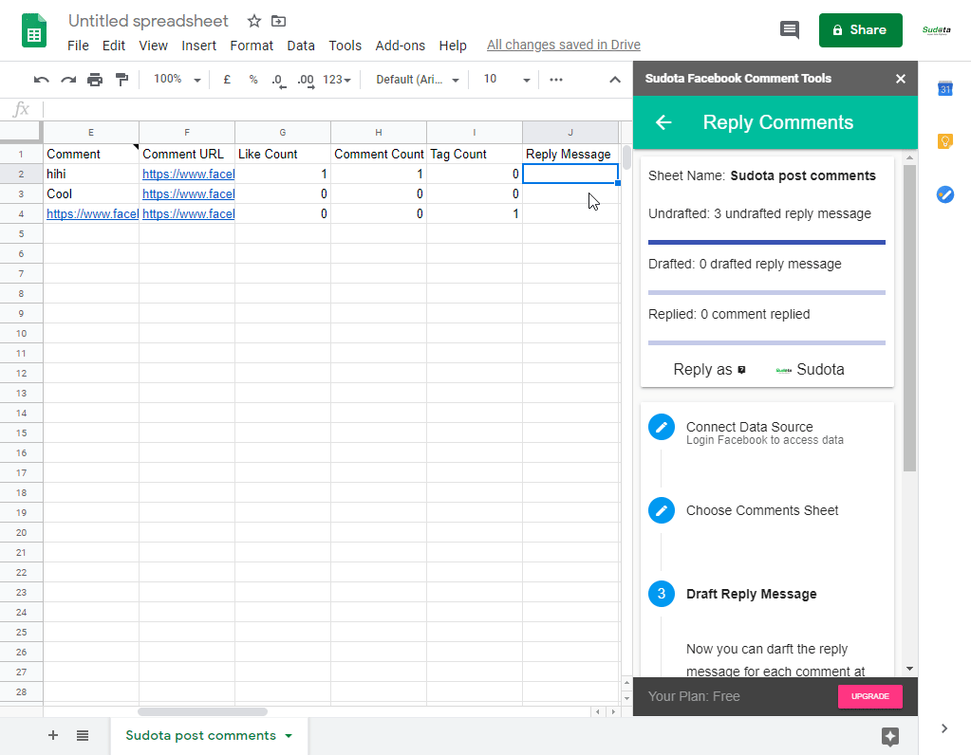Select the 'hihi' comment cell
The height and width of the screenshot is (755, 971).
(91, 175)
